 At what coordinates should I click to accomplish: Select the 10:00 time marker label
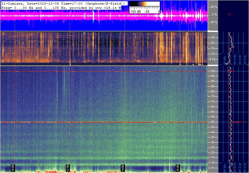click(x=13, y=167)
